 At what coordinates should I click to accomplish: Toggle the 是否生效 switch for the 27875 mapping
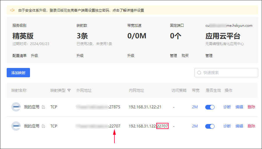210,107
